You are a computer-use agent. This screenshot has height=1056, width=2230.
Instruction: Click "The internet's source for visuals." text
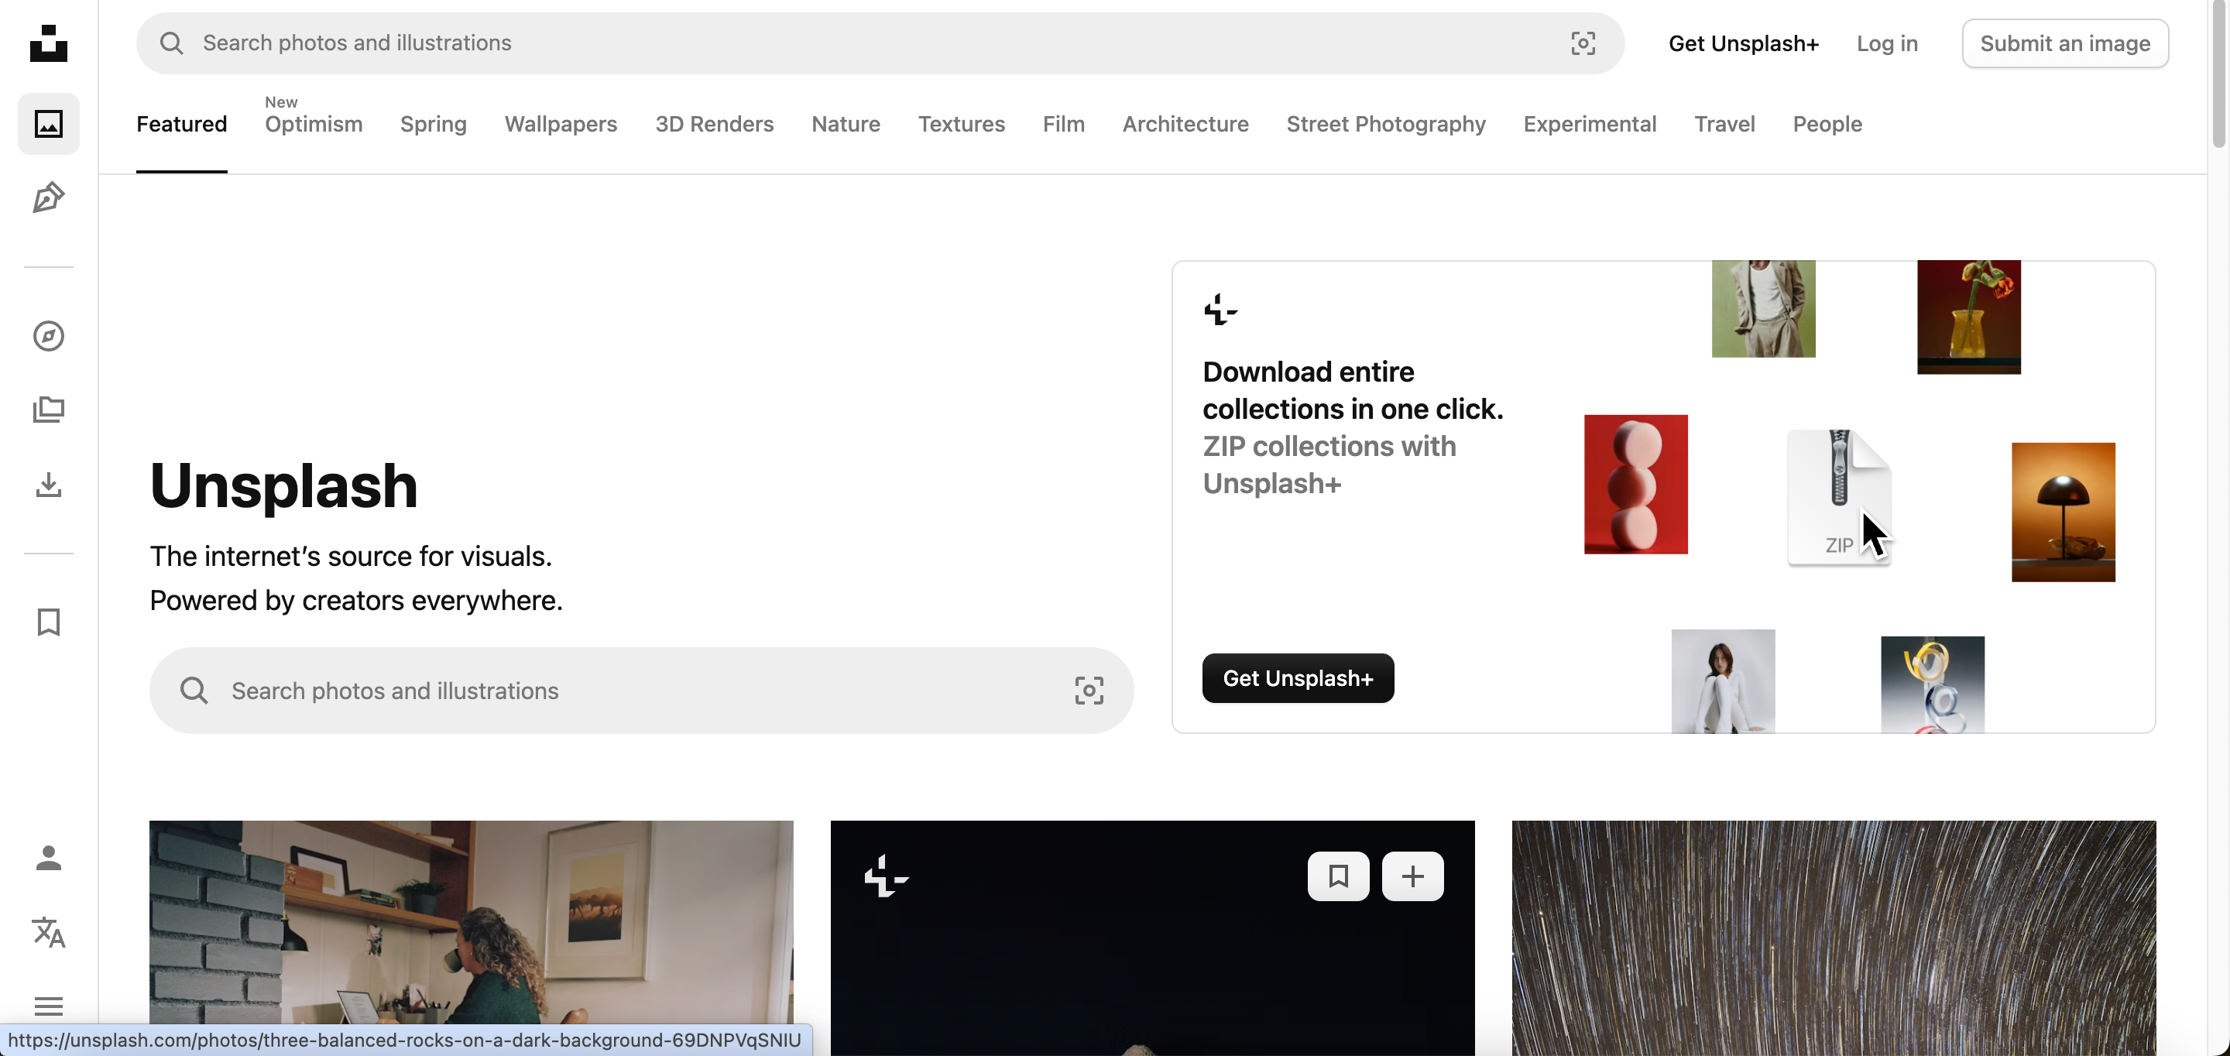pyautogui.click(x=351, y=556)
